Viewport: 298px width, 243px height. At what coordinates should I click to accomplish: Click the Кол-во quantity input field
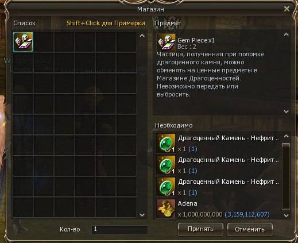[119, 229]
